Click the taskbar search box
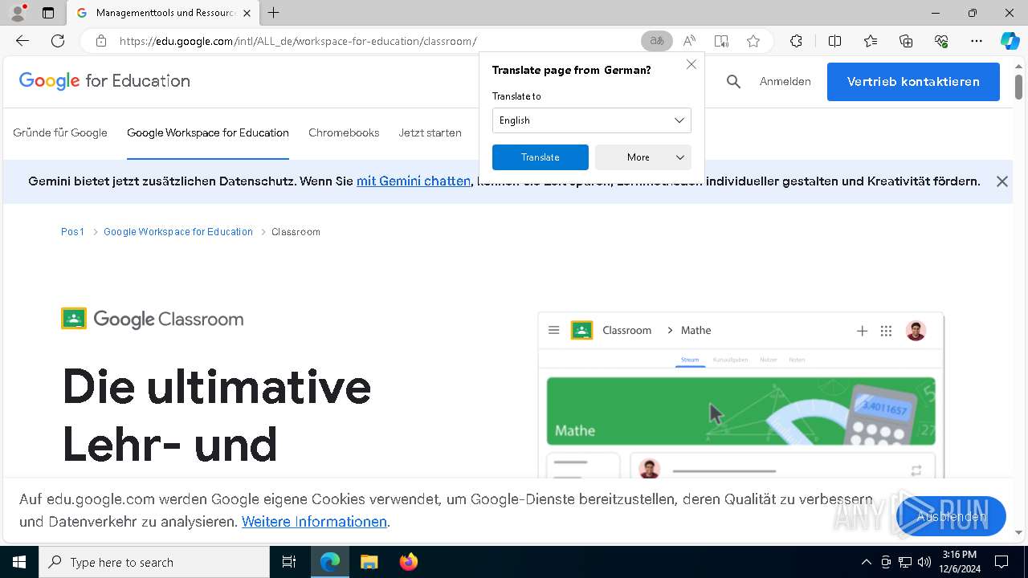 154,562
